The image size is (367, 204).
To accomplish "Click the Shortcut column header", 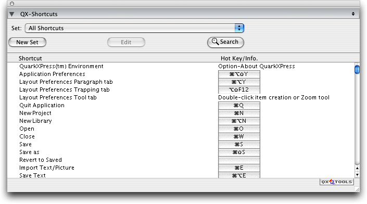I will coord(30,58).
